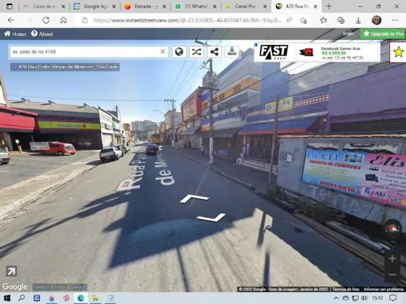The image size is (406, 304).
Task: Open the Home menu item
Action: [15, 34]
